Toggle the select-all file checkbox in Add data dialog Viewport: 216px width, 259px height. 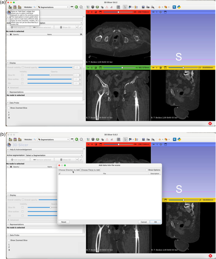(x=60, y=174)
